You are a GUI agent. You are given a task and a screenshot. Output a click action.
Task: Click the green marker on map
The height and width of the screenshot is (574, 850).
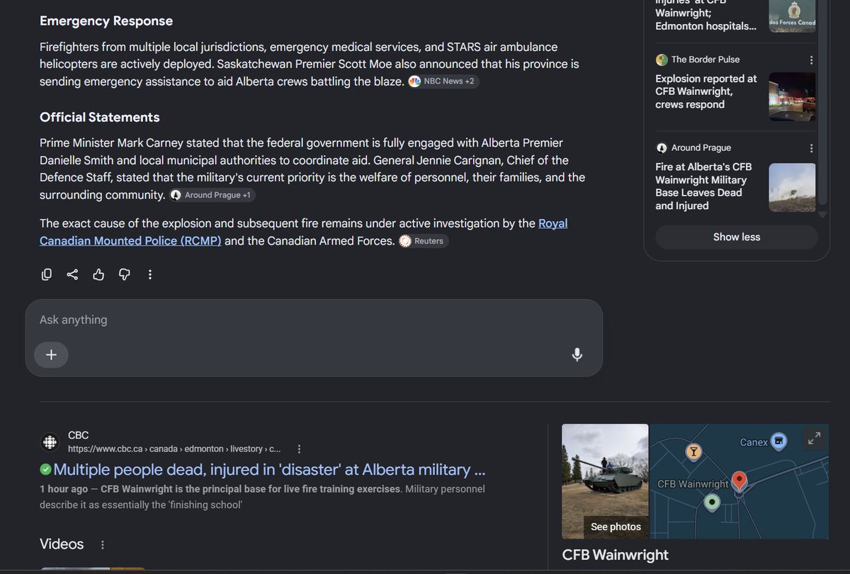(x=713, y=502)
